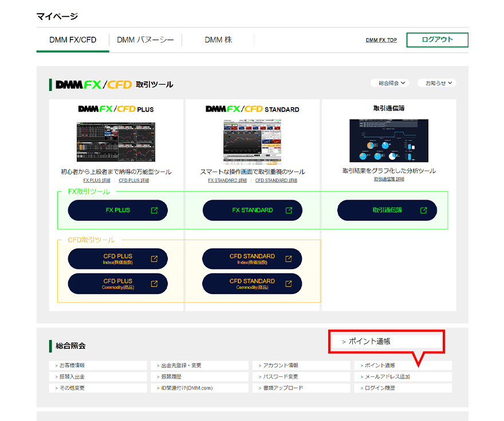
Task: Open ログイン履歴 link
Action: point(403,388)
